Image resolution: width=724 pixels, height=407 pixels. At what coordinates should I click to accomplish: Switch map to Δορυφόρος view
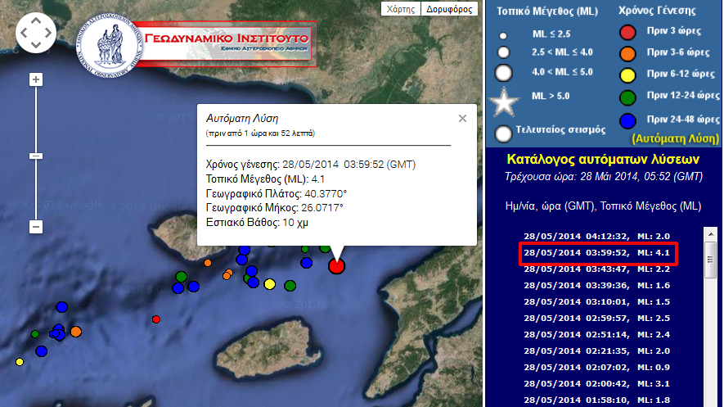[x=449, y=9]
